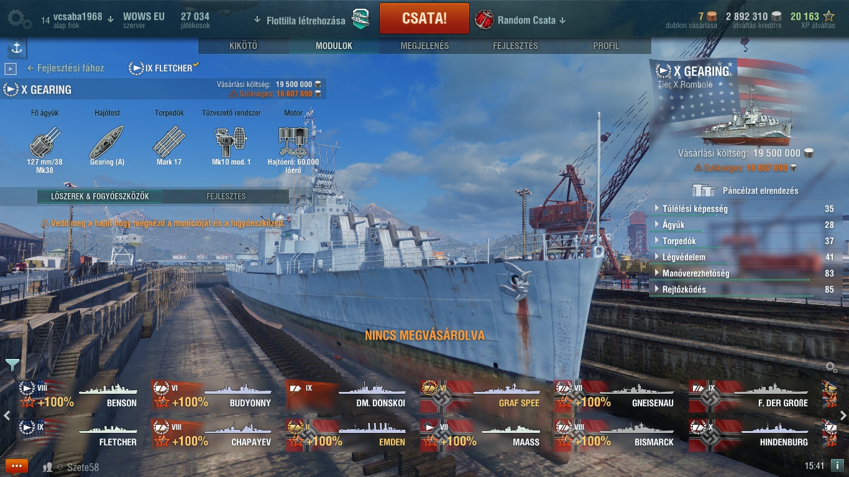Image resolution: width=849 pixels, height=477 pixels.
Task: Expand the Túlélési képesség stat row
Action: tap(743, 209)
